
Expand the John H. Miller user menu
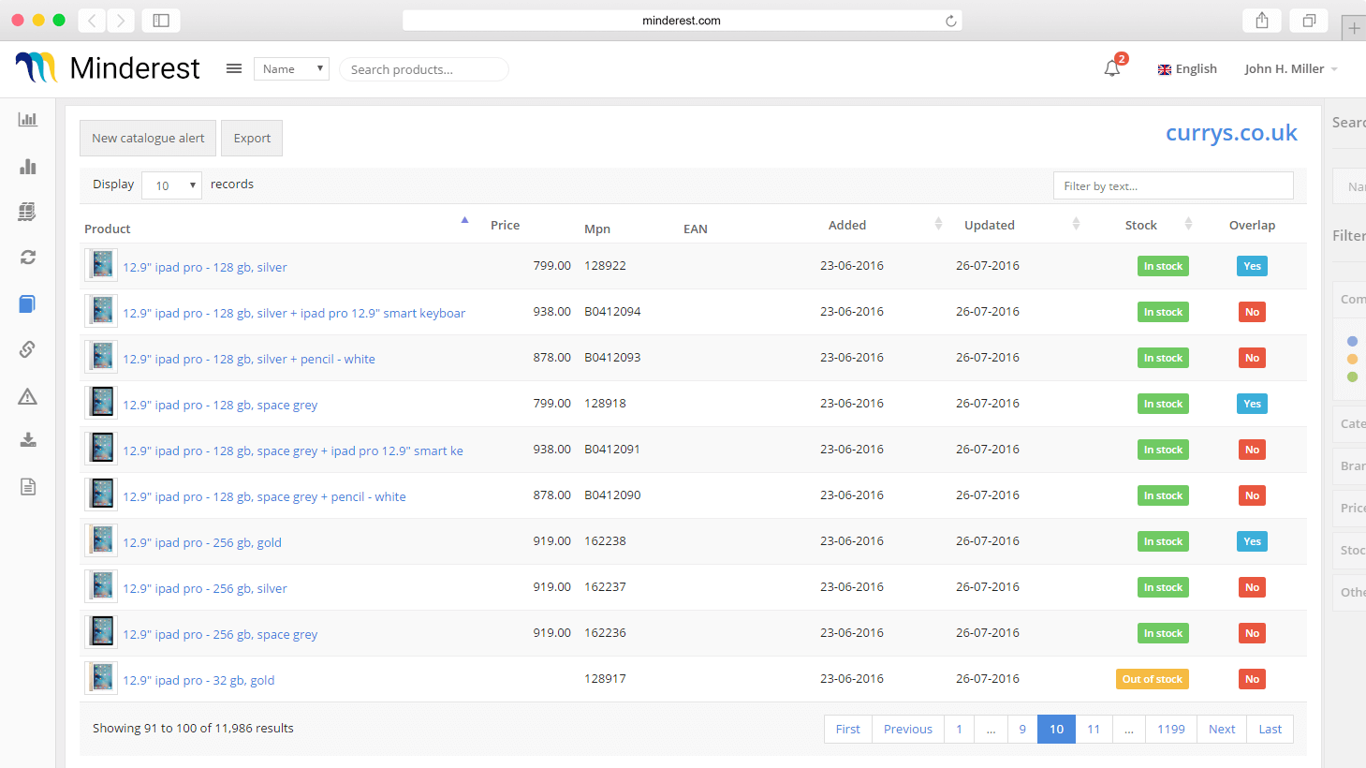point(1291,69)
